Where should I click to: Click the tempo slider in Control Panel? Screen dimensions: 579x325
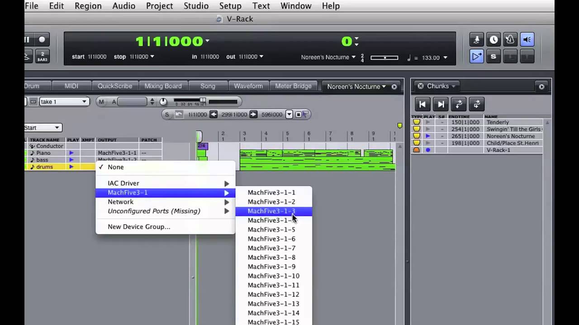tap(384, 58)
